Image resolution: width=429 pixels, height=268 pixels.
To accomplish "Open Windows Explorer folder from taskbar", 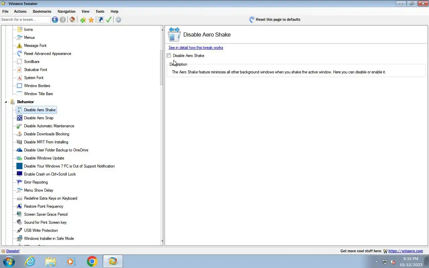I will [51, 261].
